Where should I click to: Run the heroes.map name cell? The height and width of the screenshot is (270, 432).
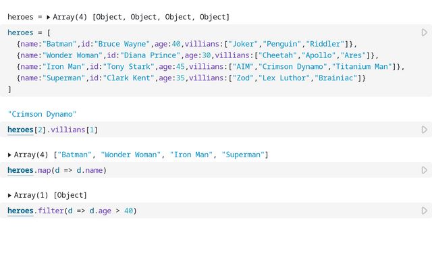[x=424, y=170]
